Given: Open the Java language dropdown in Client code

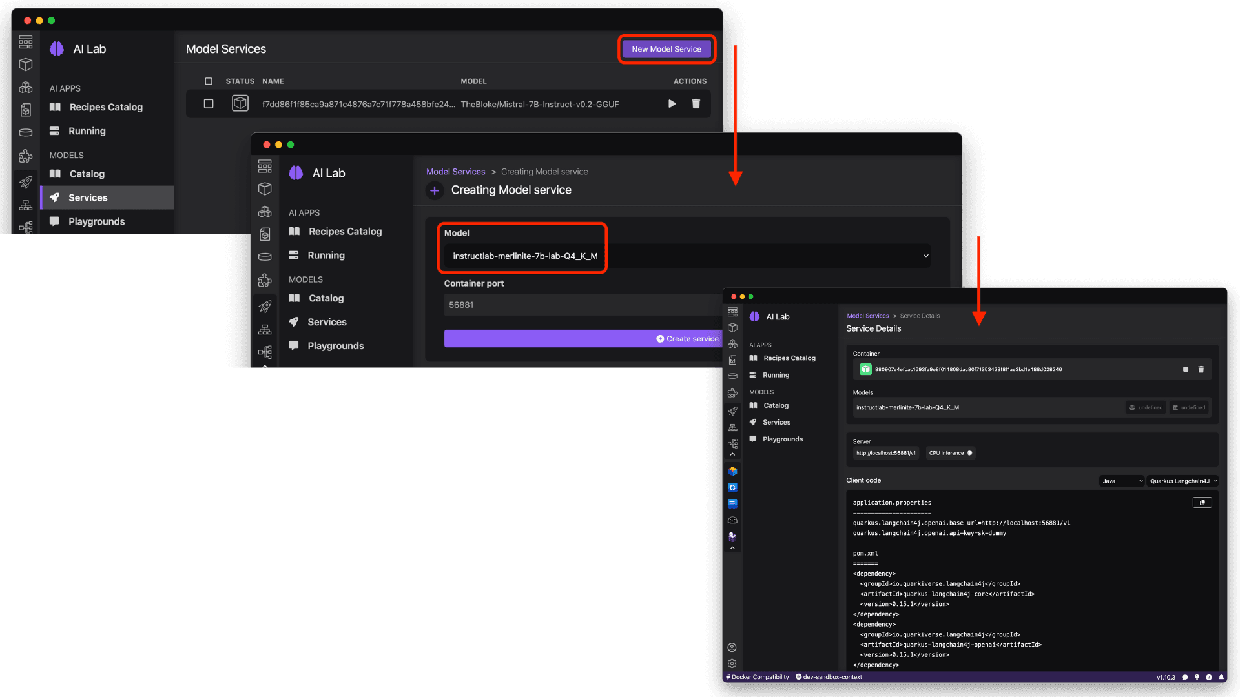Looking at the screenshot, I should tap(1121, 480).
